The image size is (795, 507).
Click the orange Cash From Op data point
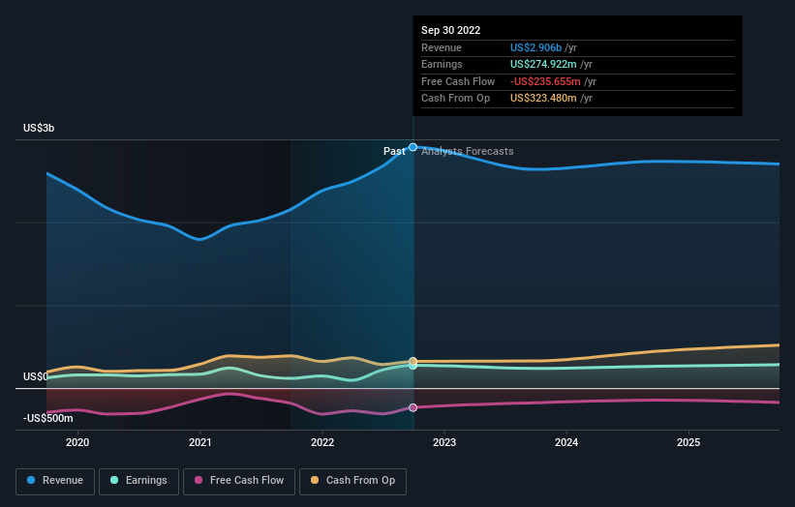click(x=413, y=361)
